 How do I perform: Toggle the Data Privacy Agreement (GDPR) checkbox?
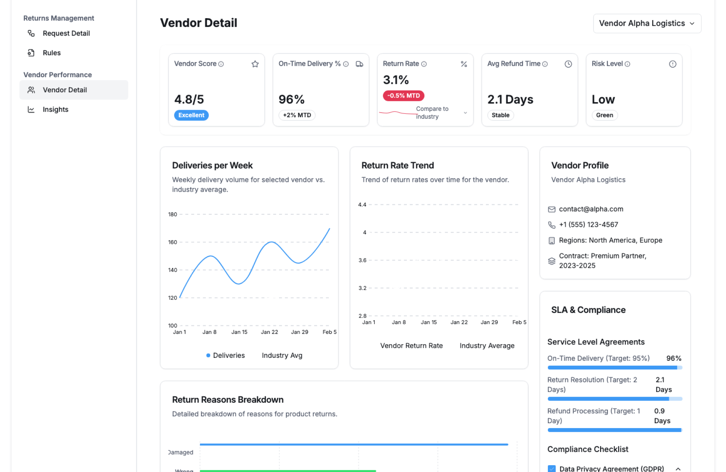(552, 469)
